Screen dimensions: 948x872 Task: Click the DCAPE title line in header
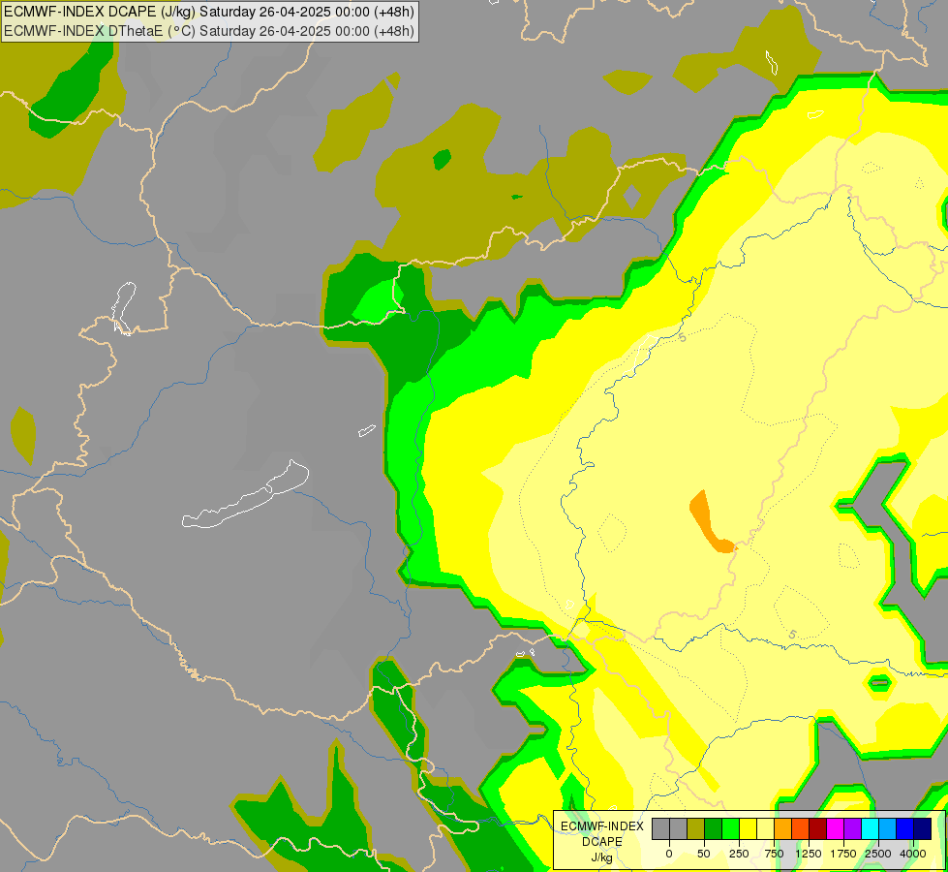(208, 12)
